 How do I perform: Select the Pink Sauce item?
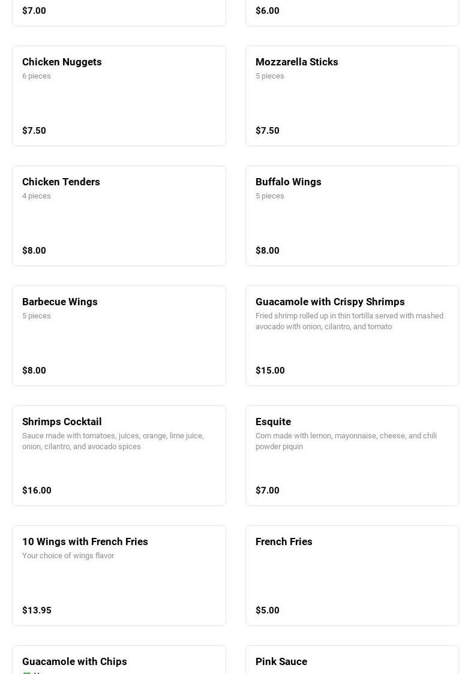352,660
